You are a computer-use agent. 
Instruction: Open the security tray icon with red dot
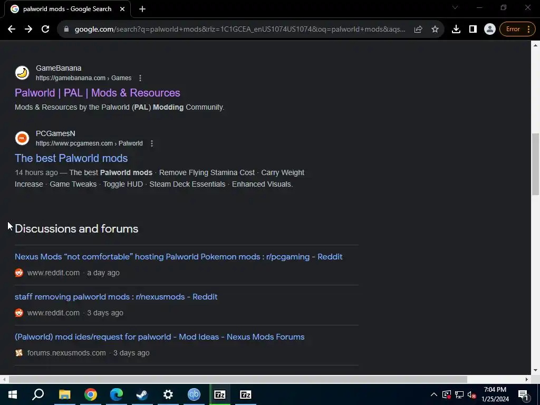click(x=447, y=394)
